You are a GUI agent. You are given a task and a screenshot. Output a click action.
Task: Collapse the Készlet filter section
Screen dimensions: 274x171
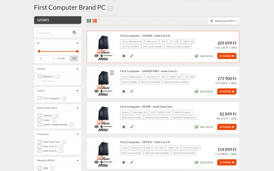tap(77, 69)
